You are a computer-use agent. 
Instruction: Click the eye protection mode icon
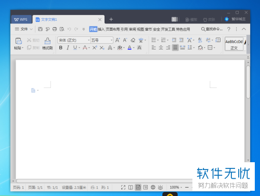(x=160, y=187)
